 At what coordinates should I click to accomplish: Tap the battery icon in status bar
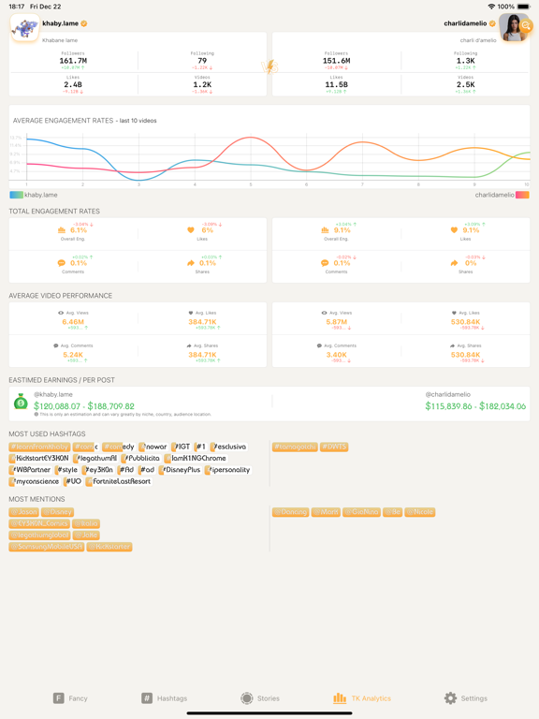(523, 7)
